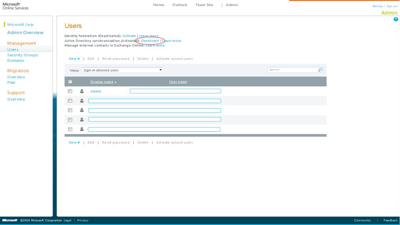Screen dimensions: 400x225
Task: Open Legal link in footer
Action: [x=68, y=220]
